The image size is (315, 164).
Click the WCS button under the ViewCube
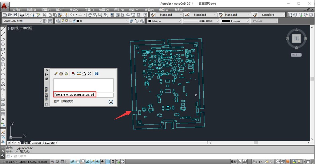pyautogui.click(x=296, y=55)
